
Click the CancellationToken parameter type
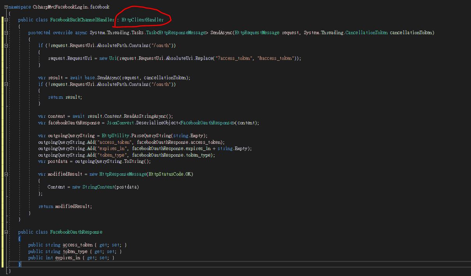coord(366,33)
